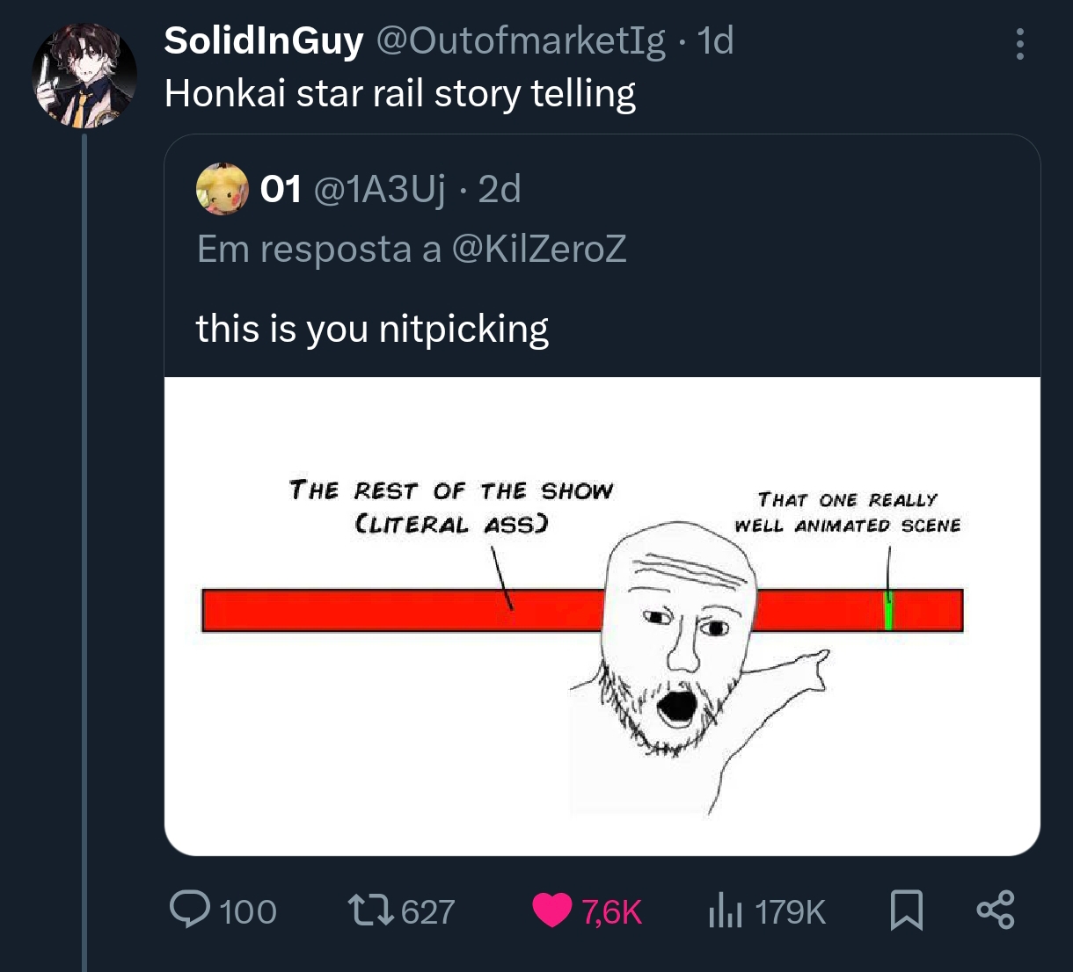Open the SolidInGuy display name link
Image resolution: width=1073 pixels, height=972 pixels.
(264, 40)
